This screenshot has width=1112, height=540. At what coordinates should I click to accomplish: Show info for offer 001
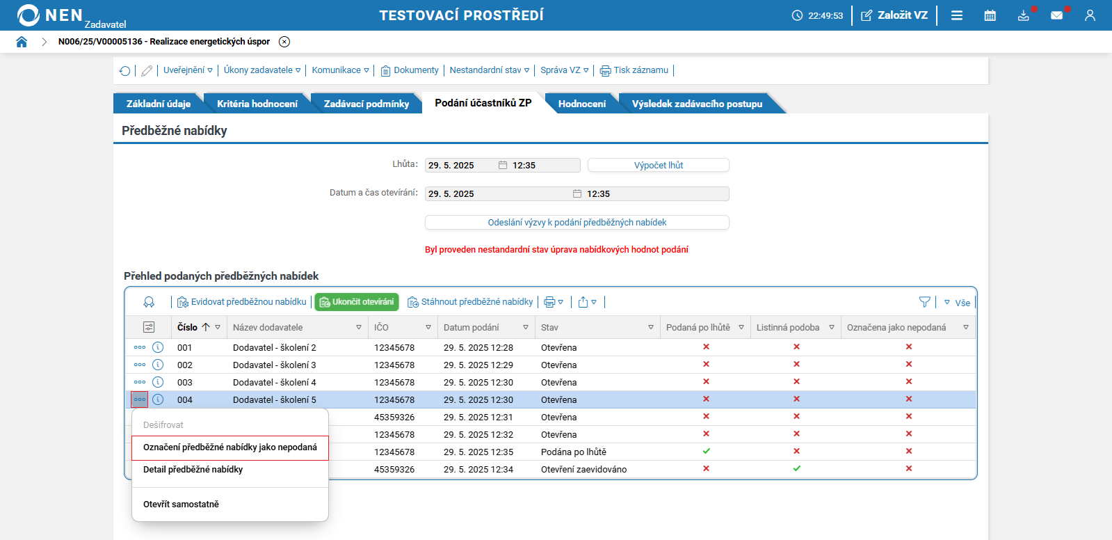tap(158, 347)
